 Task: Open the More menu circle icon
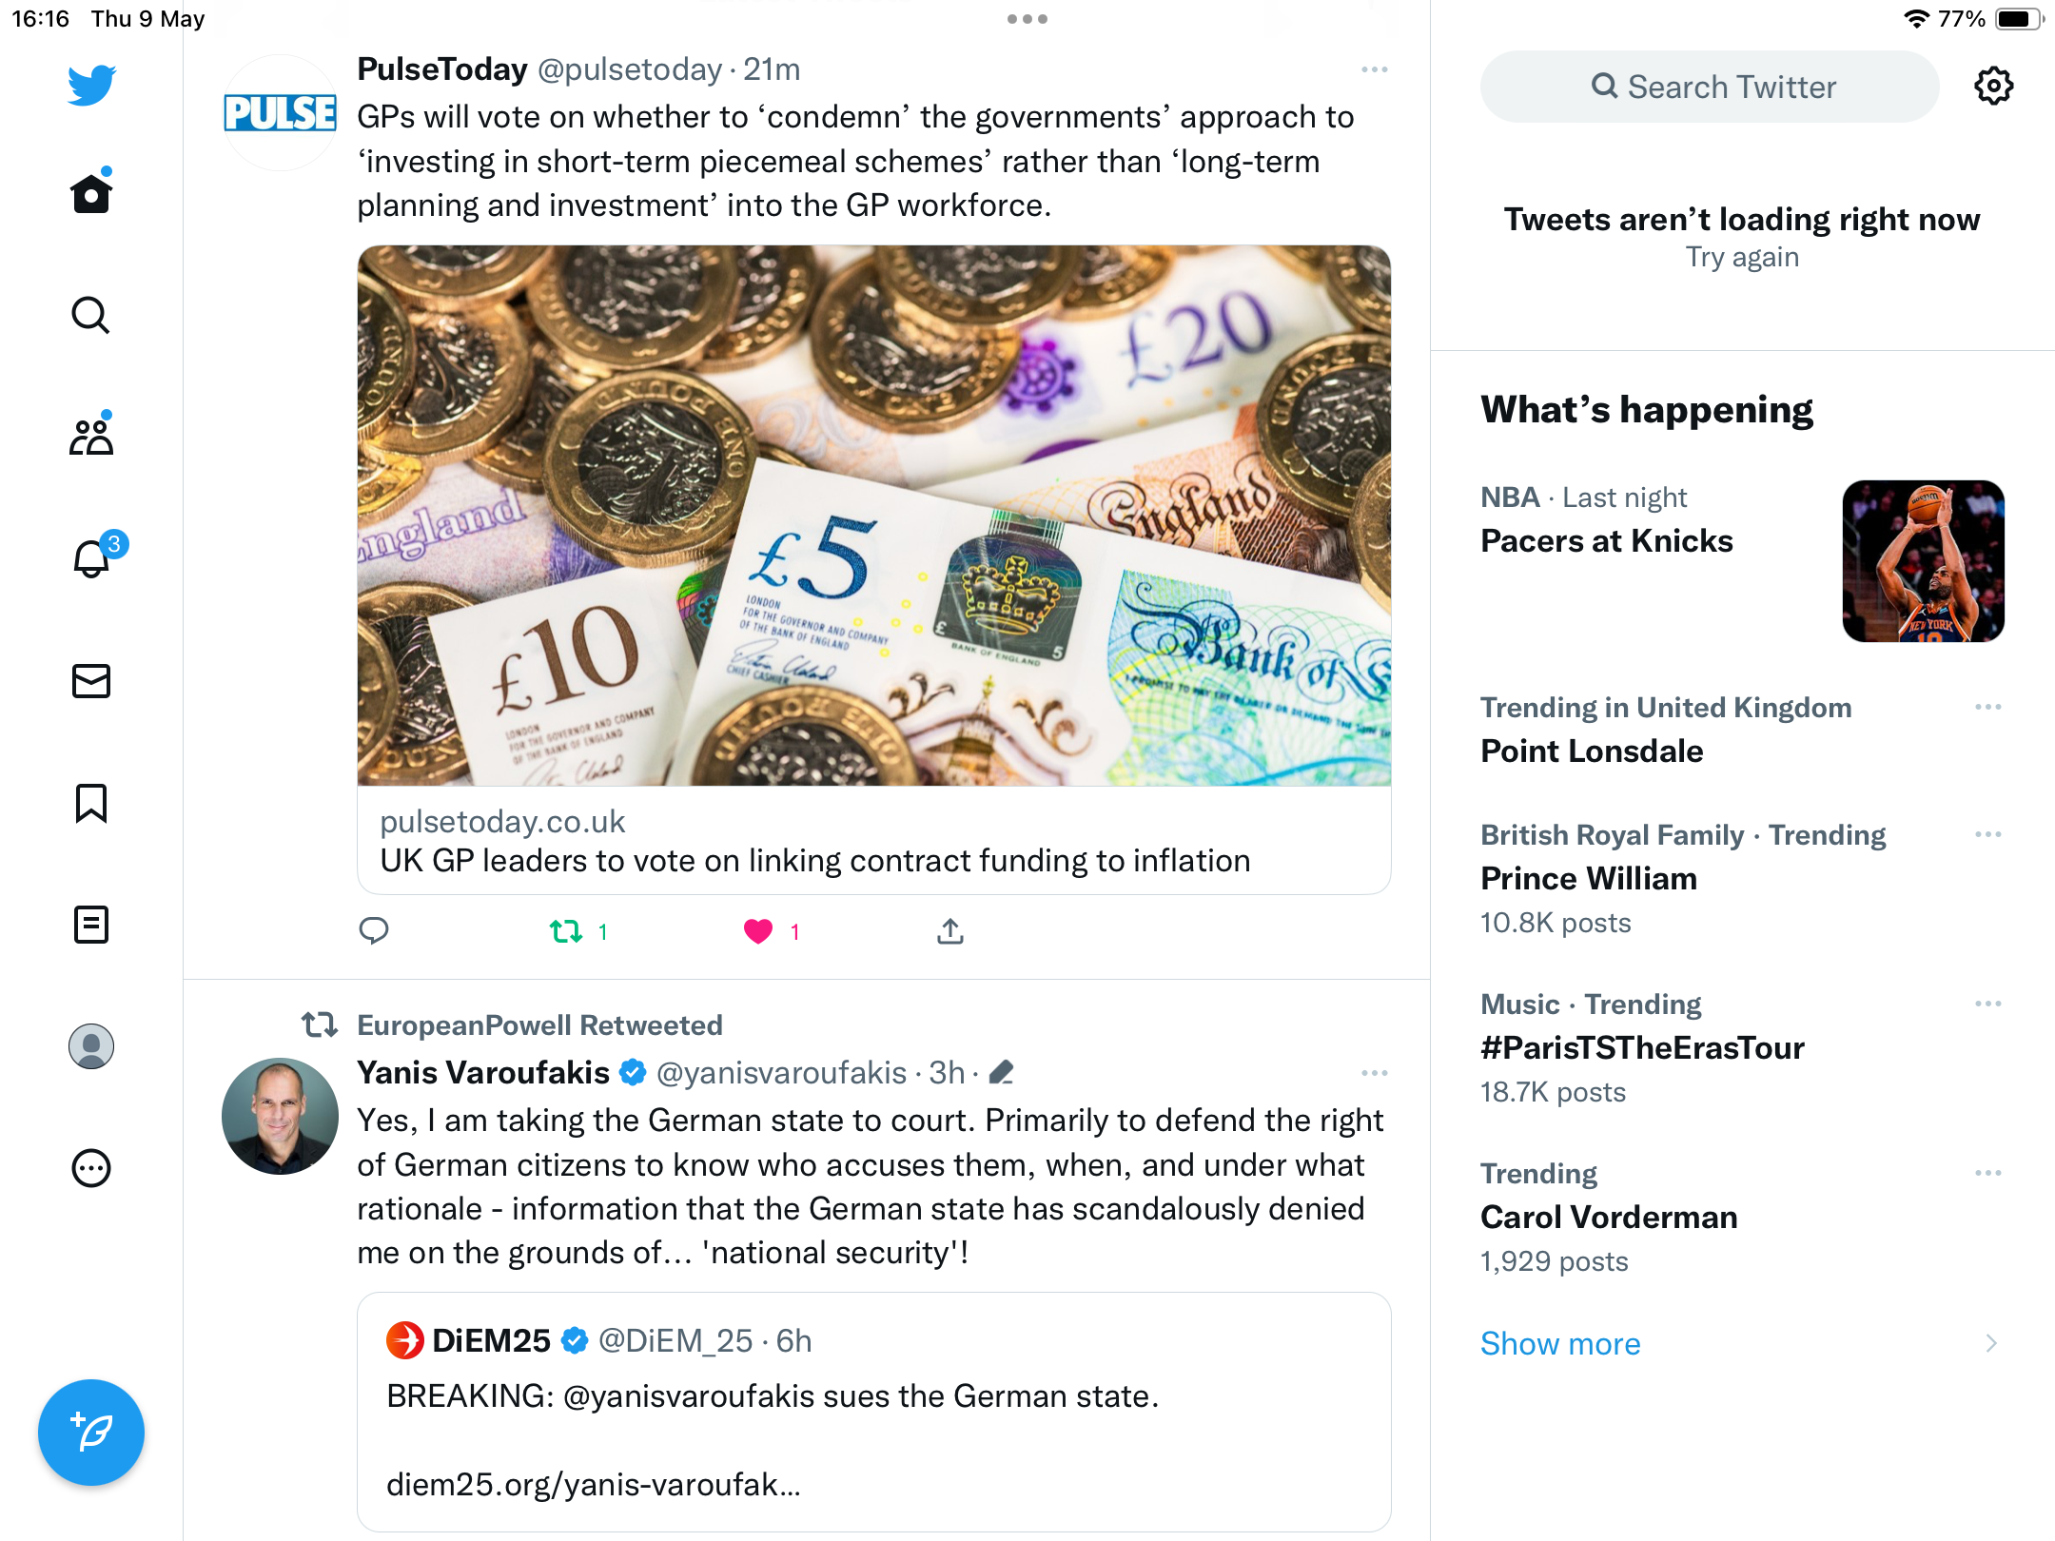[91, 1168]
